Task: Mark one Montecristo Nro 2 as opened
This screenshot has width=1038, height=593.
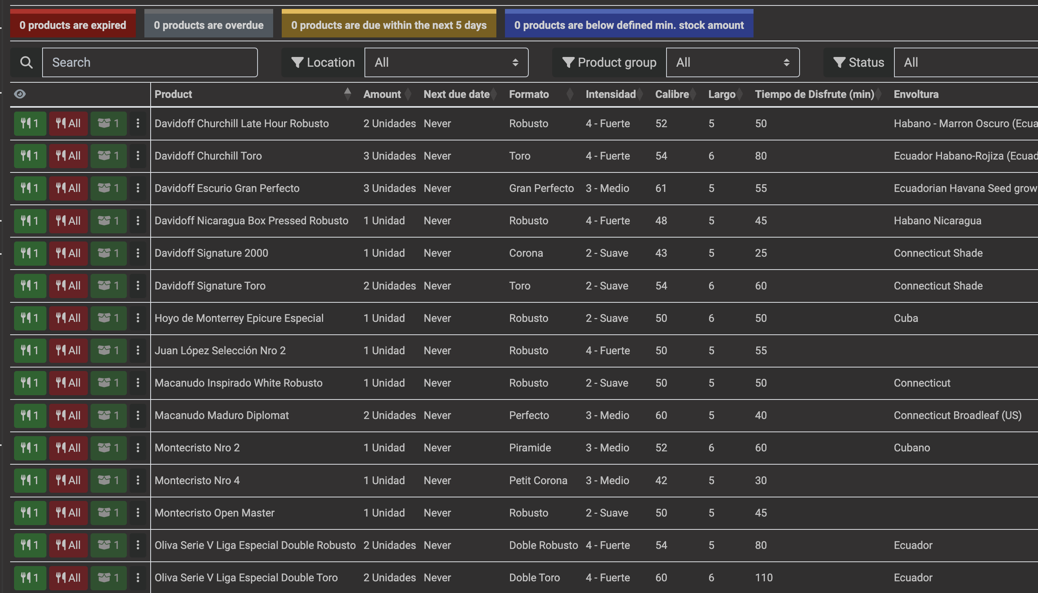Action: tap(108, 447)
